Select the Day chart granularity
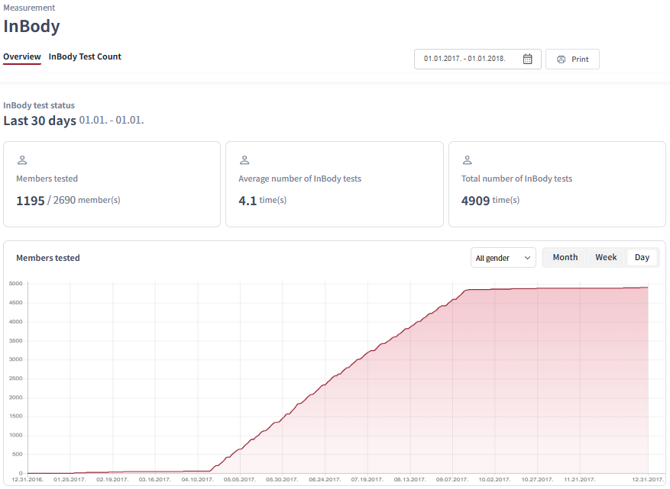Image resolution: width=670 pixels, height=489 pixels. point(642,257)
